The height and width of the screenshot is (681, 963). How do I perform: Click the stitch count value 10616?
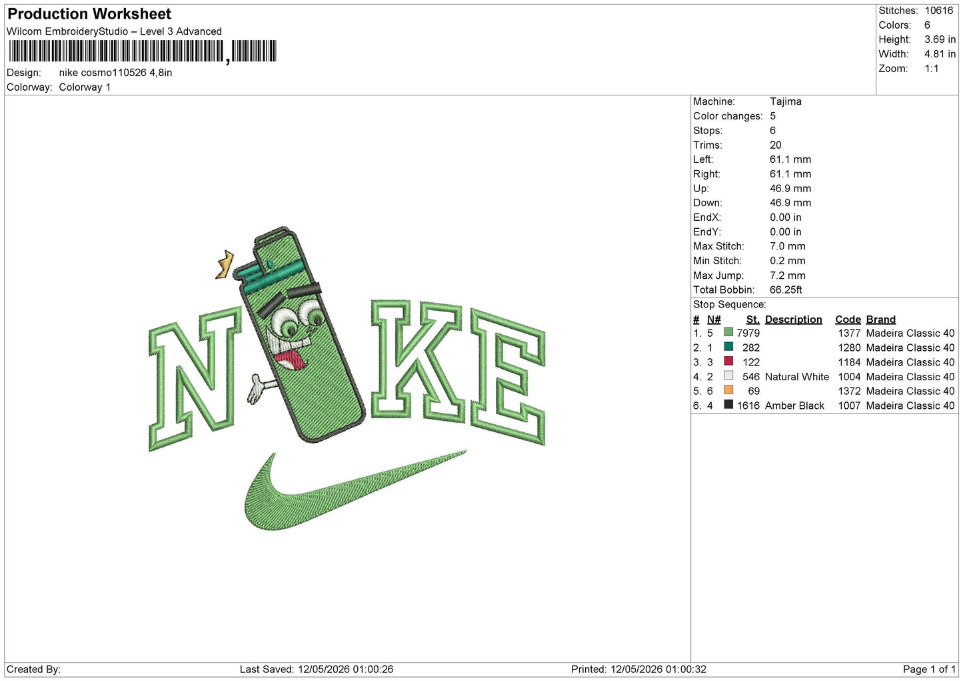tap(938, 11)
